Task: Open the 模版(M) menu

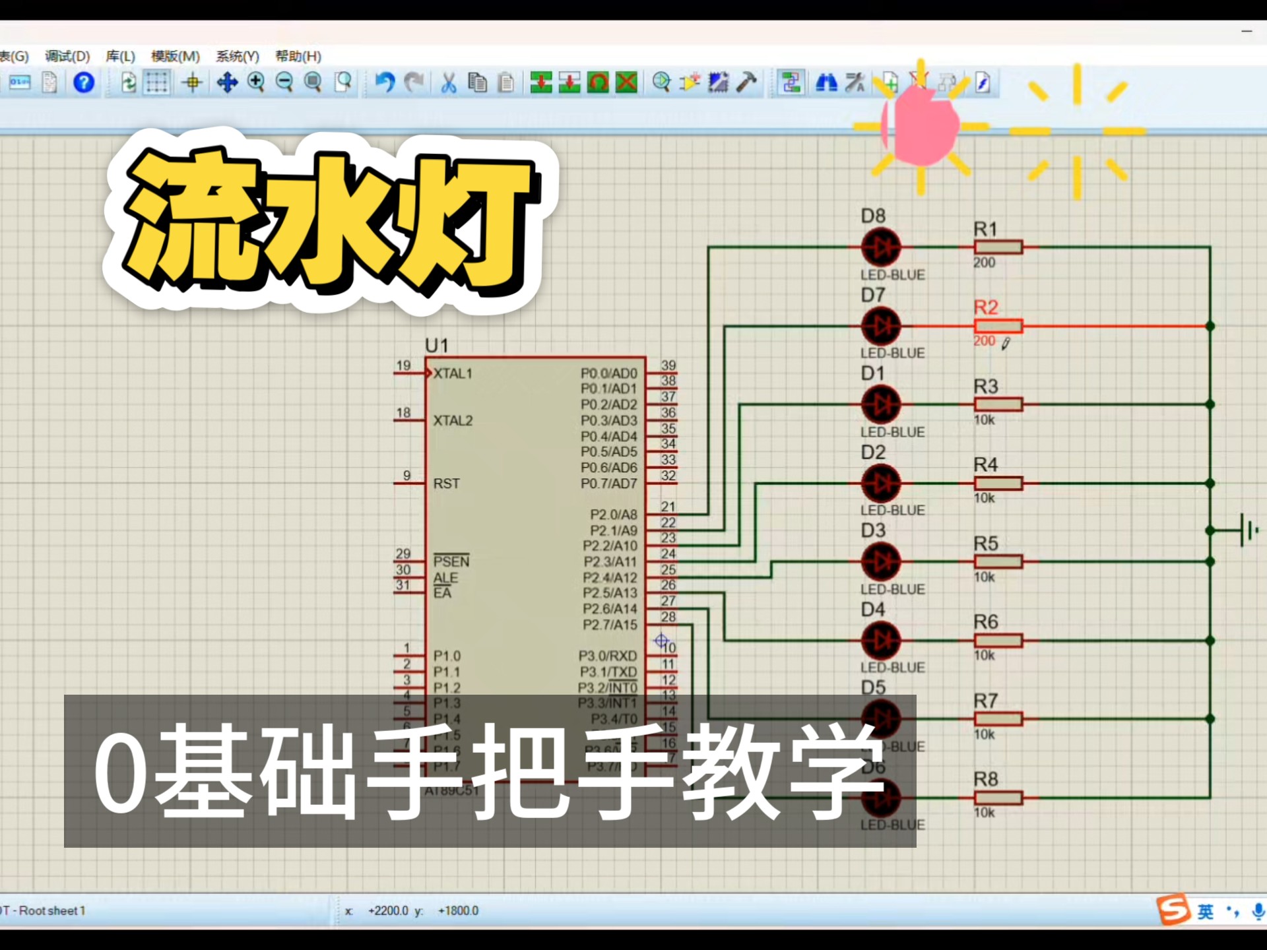Action: click(x=175, y=56)
